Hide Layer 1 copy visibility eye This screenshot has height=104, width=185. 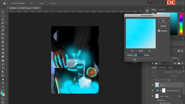tap(152, 96)
